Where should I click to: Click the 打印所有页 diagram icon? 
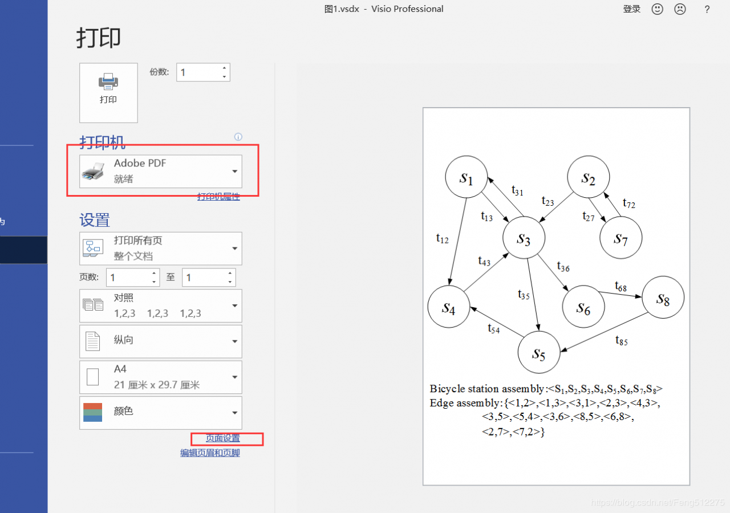click(93, 248)
